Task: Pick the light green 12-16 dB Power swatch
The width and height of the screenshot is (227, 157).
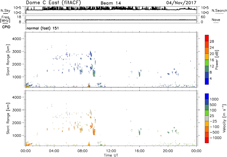Action: (207, 63)
